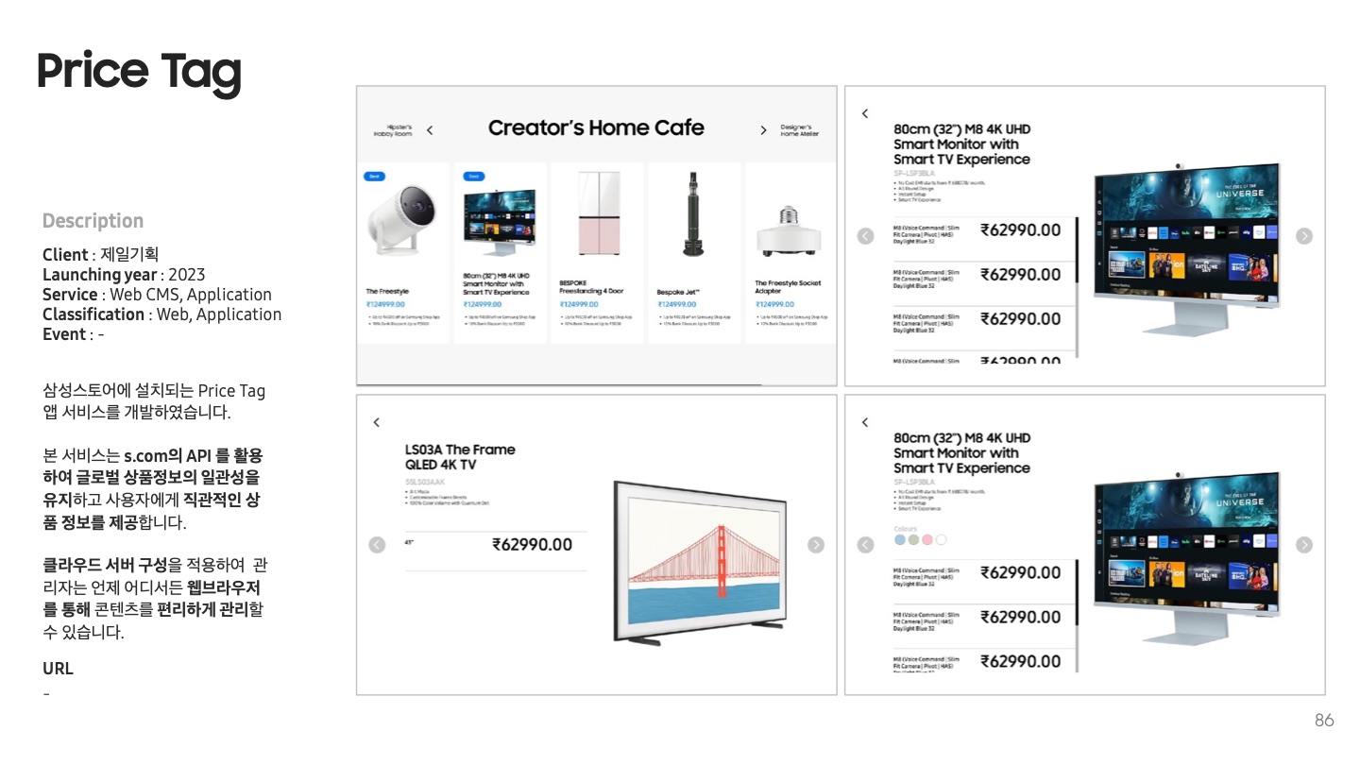
Task: Click the Colours label above the swatches
Action: tap(905, 529)
